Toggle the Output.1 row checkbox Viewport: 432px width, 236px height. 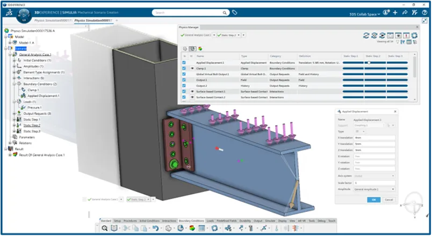coord(184,80)
